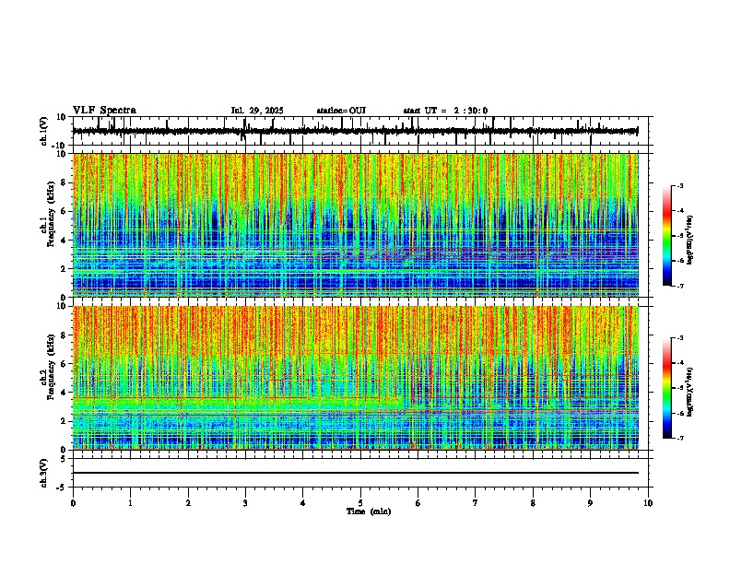The image size is (730, 564).
Task: Click the ch.1 spectrogram color scale bar
Action: pyautogui.click(x=667, y=236)
